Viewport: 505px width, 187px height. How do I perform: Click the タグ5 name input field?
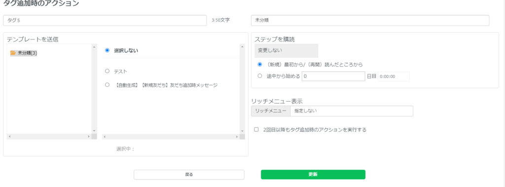[x=105, y=20]
